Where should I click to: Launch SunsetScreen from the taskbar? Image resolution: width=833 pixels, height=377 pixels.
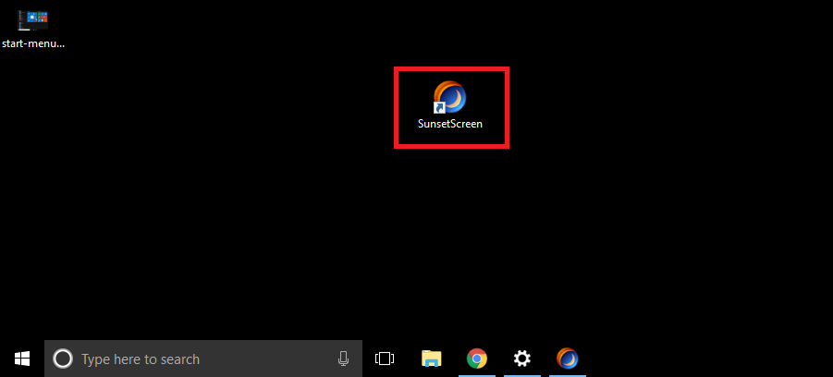[x=568, y=359]
